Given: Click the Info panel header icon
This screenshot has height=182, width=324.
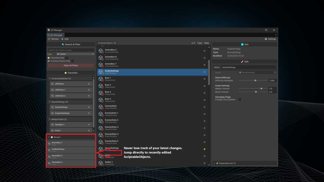Looking at the screenshot, I should 242,44.
